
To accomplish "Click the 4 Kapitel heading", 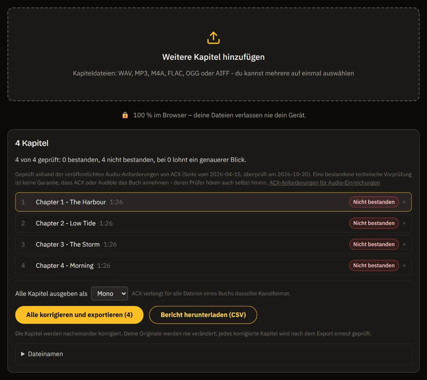I will (32, 143).
